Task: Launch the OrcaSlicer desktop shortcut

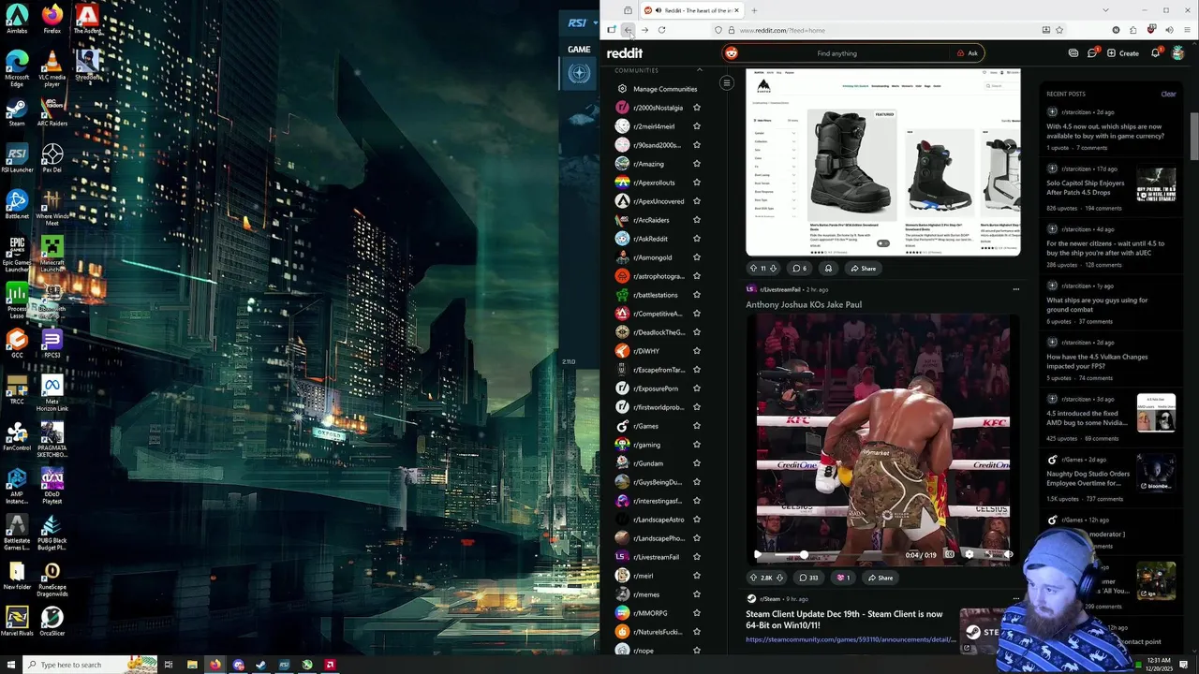Action: click(x=52, y=622)
